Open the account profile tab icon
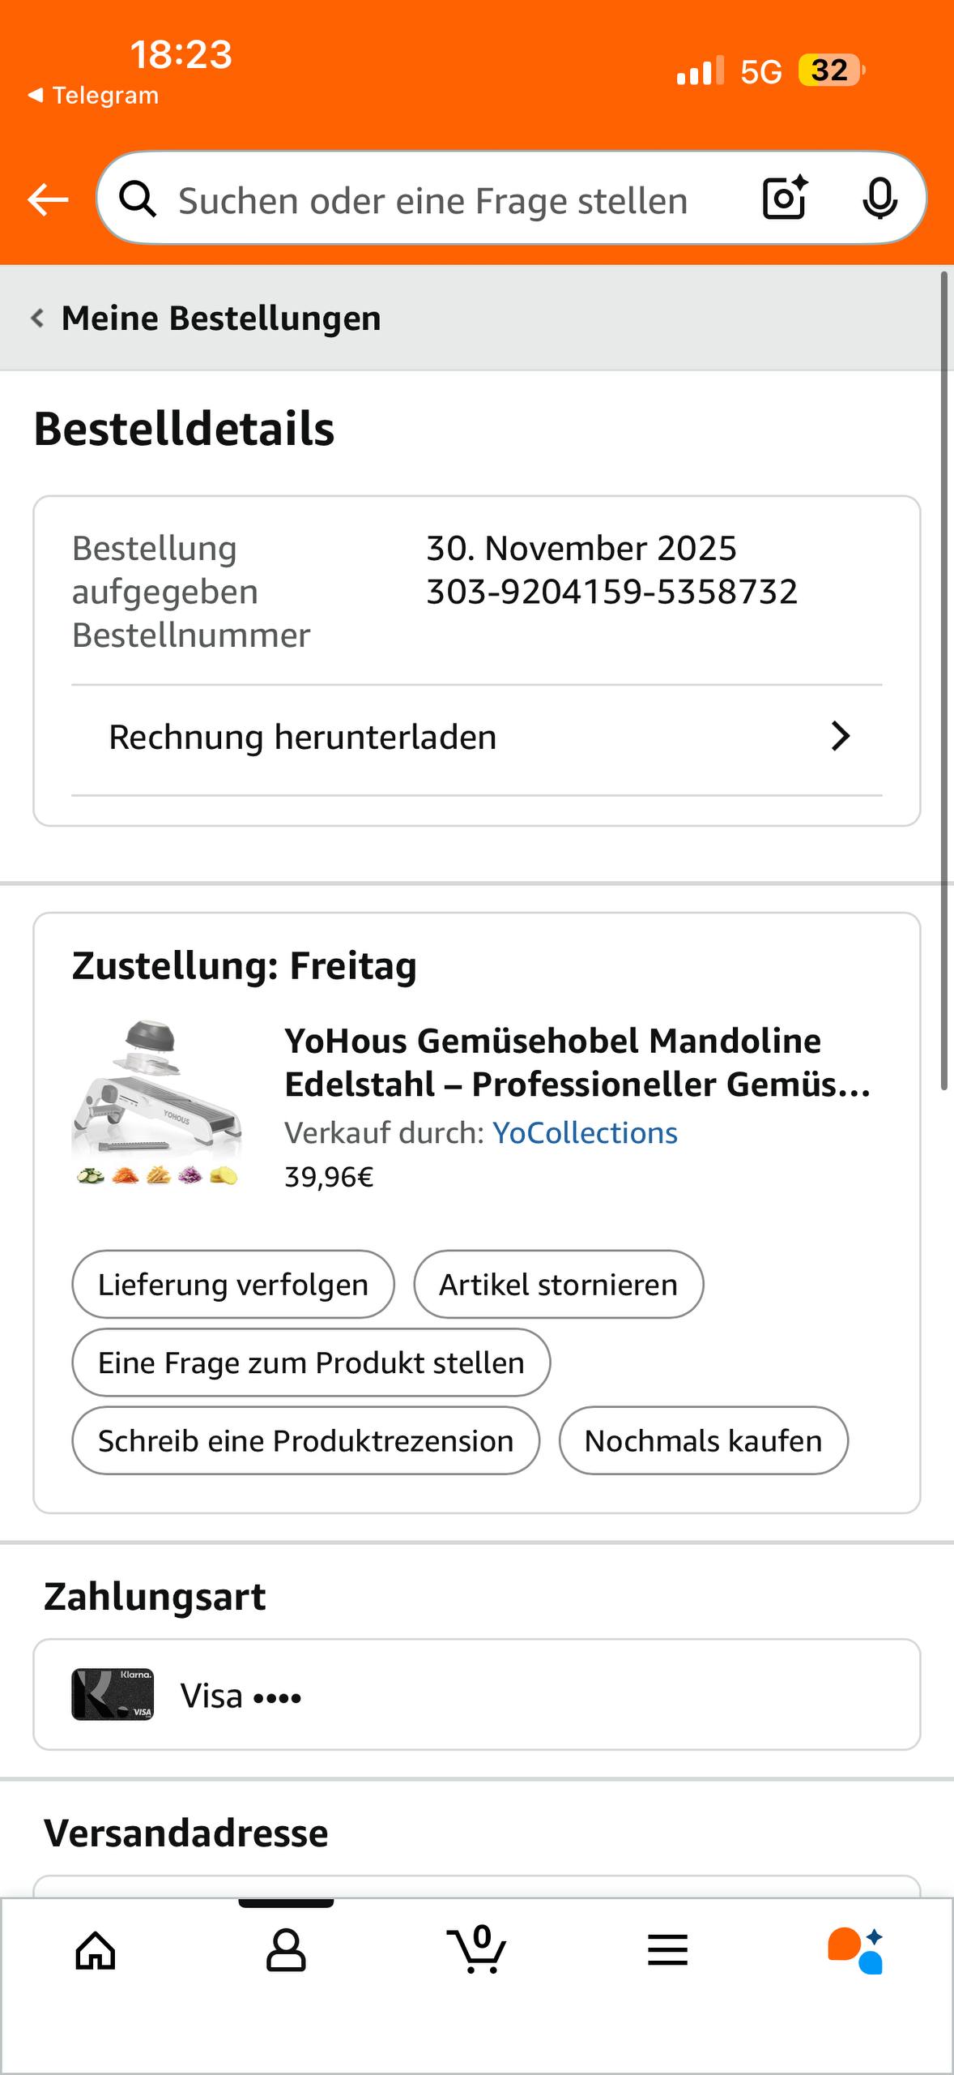The height and width of the screenshot is (2075, 954). pyautogui.click(x=286, y=1949)
